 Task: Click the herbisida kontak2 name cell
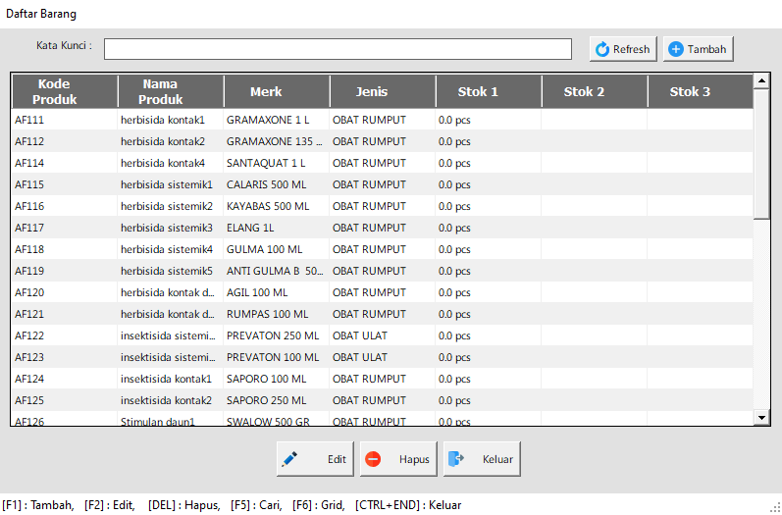tap(170, 141)
